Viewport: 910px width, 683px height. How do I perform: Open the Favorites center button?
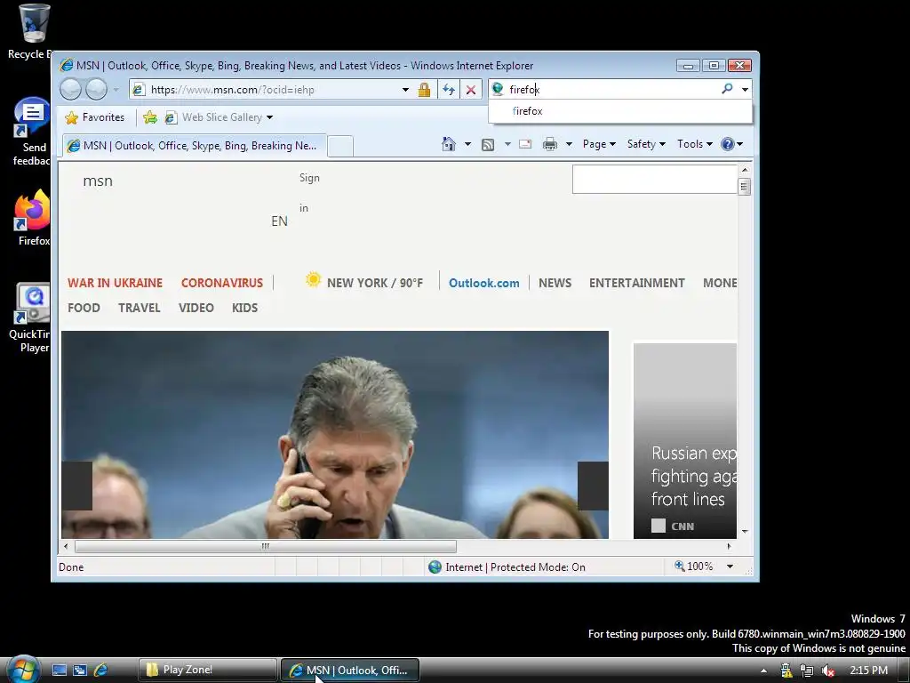coord(95,117)
